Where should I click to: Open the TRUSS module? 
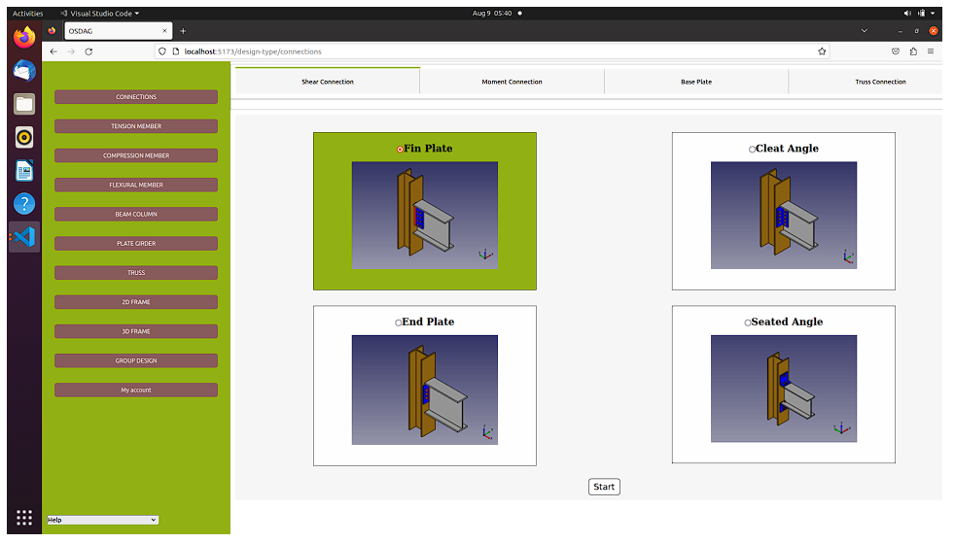pyautogui.click(x=136, y=272)
